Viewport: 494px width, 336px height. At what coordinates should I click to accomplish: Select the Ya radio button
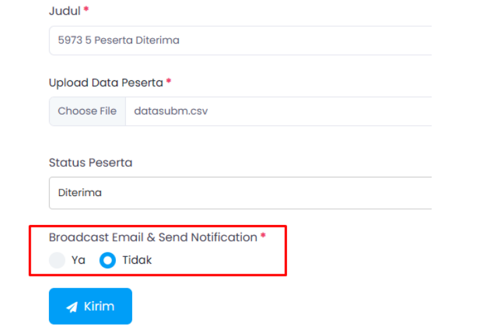(x=58, y=260)
